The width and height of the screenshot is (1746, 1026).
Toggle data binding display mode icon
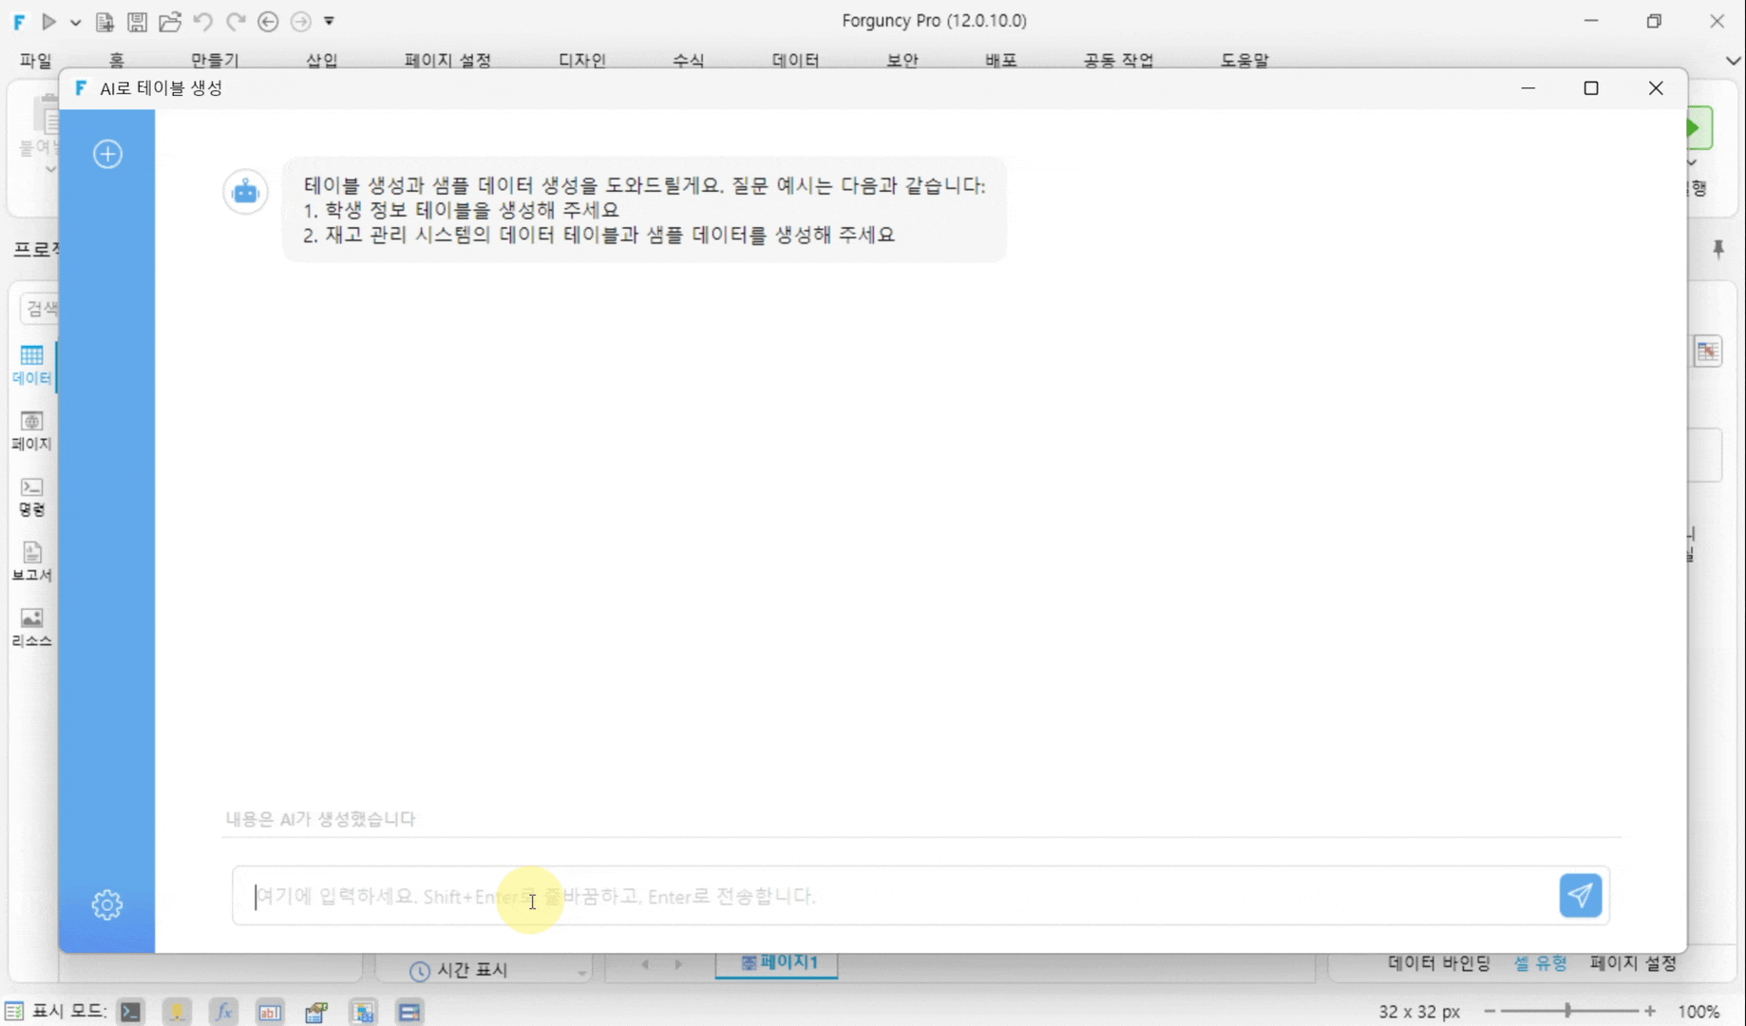(x=363, y=1012)
